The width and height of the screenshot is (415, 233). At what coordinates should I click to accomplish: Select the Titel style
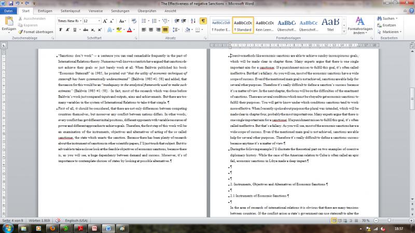[x=330, y=25]
